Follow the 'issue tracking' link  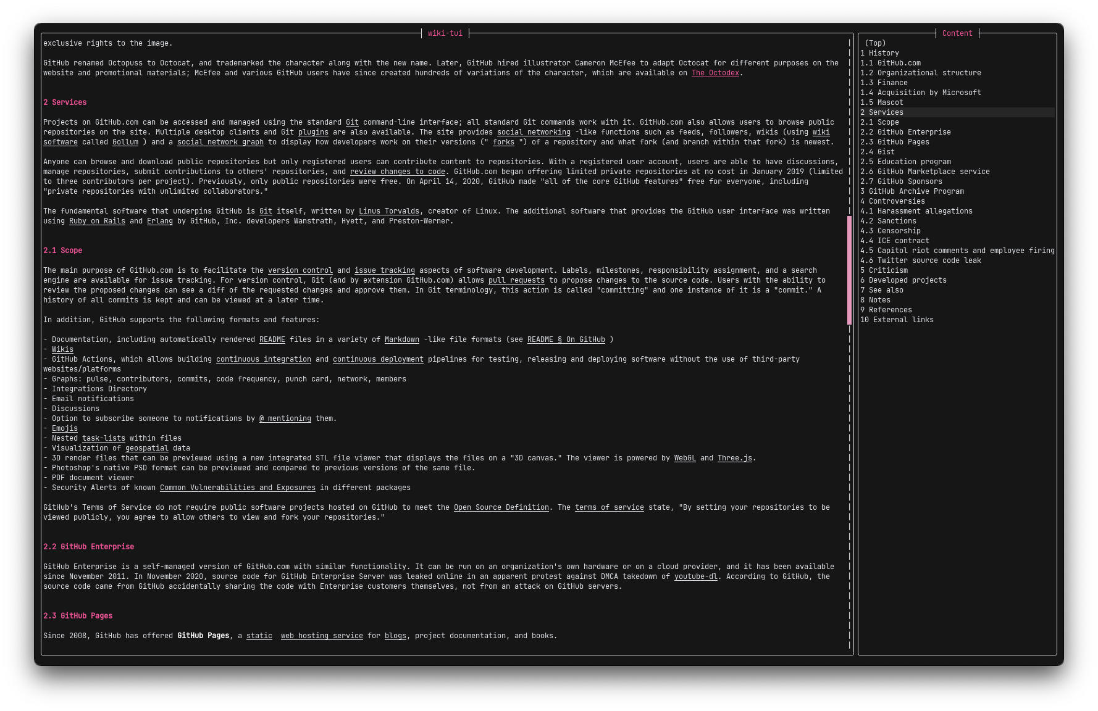pyautogui.click(x=385, y=270)
